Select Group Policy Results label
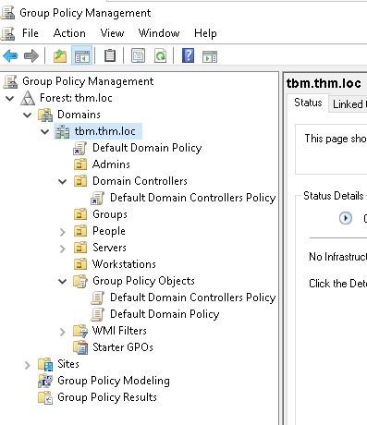 [x=107, y=397]
